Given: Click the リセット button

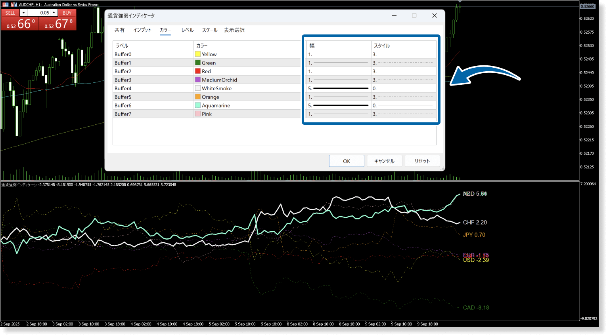Looking at the screenshot, I should coord(422,161).
